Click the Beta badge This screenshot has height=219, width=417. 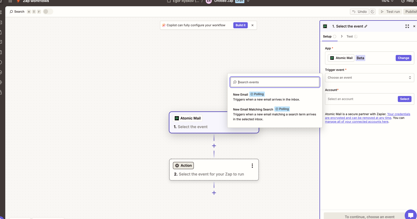pyautogui.click(x=360, y=58)
